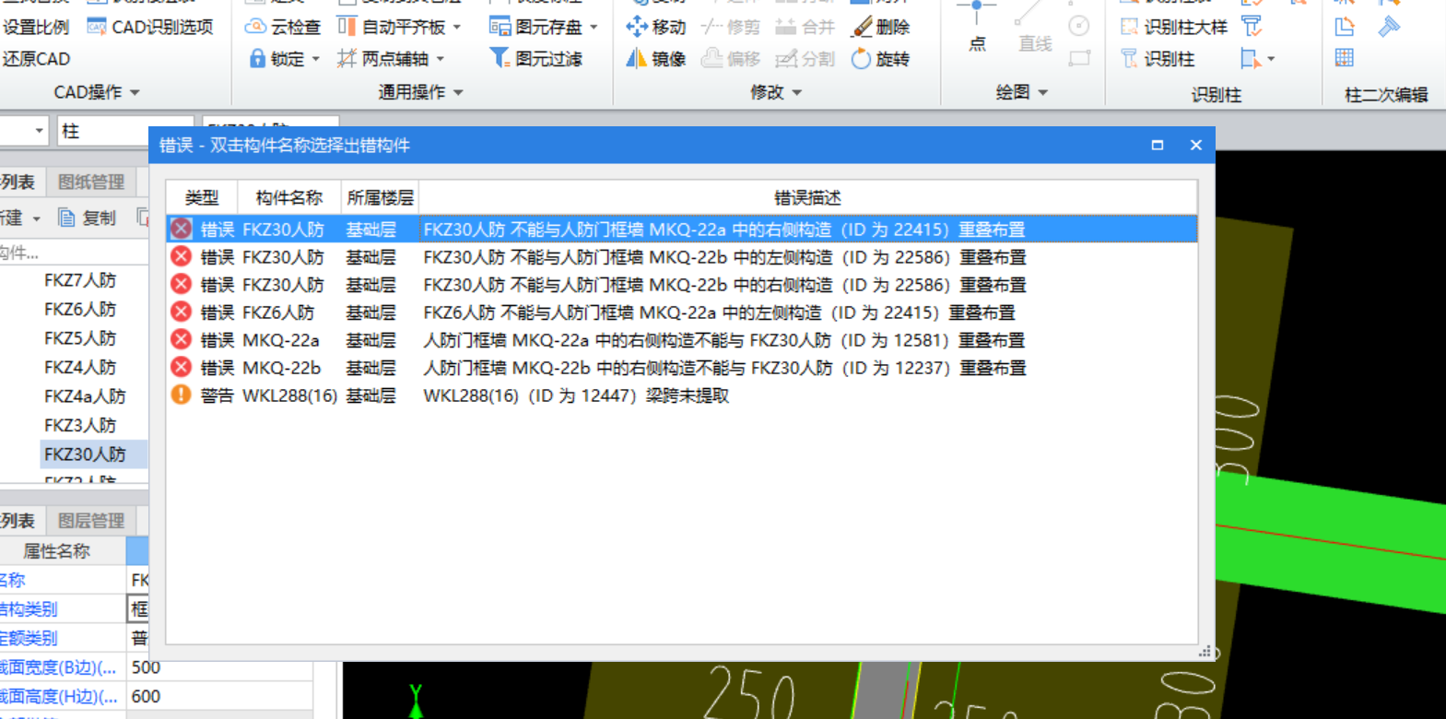Click the grid table icon in 柱二次编辑 group
1446x719 pixels.
click(1345, 58)
